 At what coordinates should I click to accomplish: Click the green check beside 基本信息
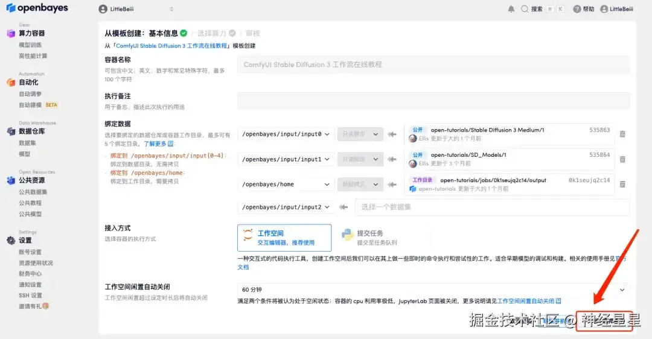tap(184, 33)
